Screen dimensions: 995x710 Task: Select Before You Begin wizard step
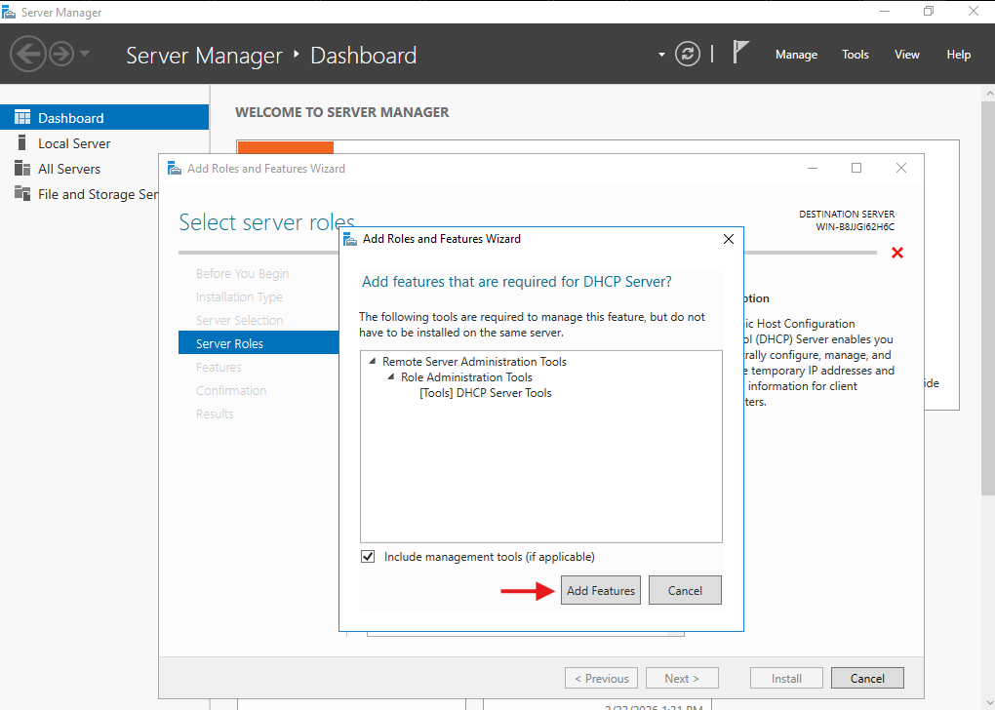pos(242,273)
